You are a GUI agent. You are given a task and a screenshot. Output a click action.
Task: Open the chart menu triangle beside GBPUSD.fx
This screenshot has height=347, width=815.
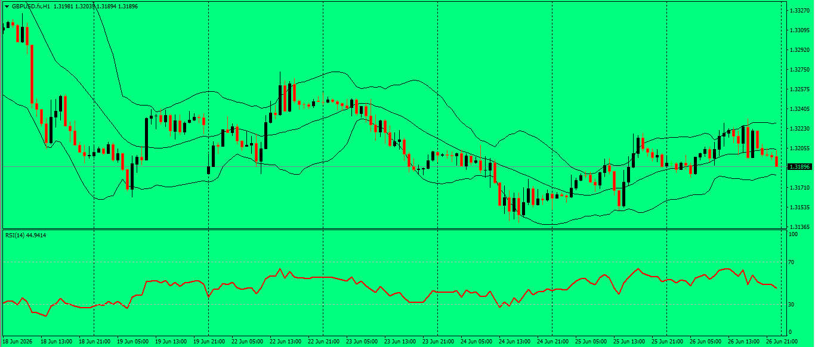point(7,7)
